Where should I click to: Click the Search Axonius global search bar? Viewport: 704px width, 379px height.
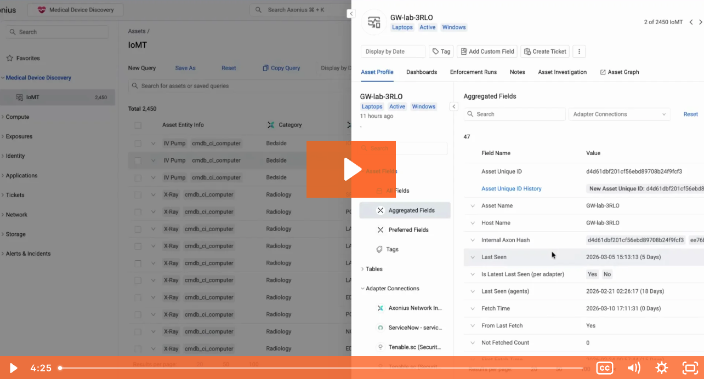pos(300,10)
